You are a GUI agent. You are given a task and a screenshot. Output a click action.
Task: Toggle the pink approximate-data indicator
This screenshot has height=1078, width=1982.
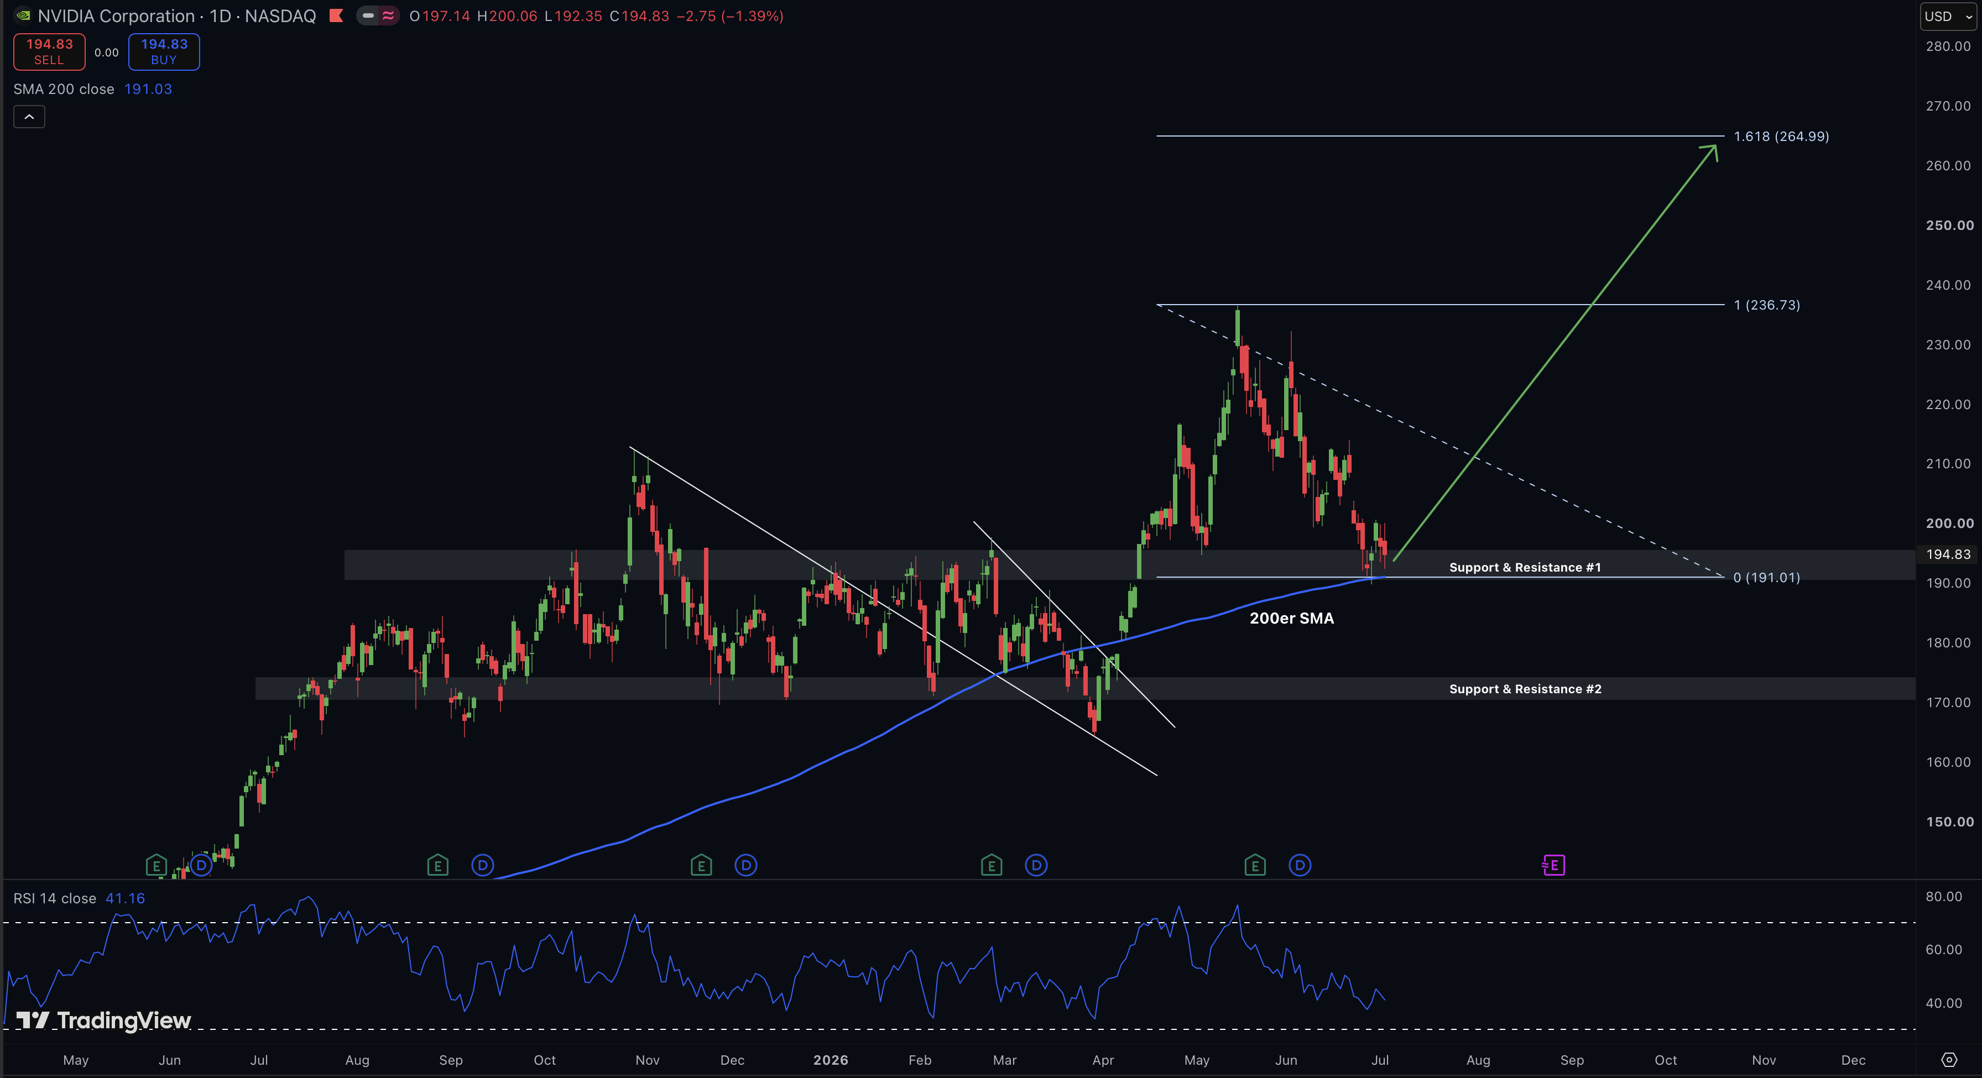point(389,15)
